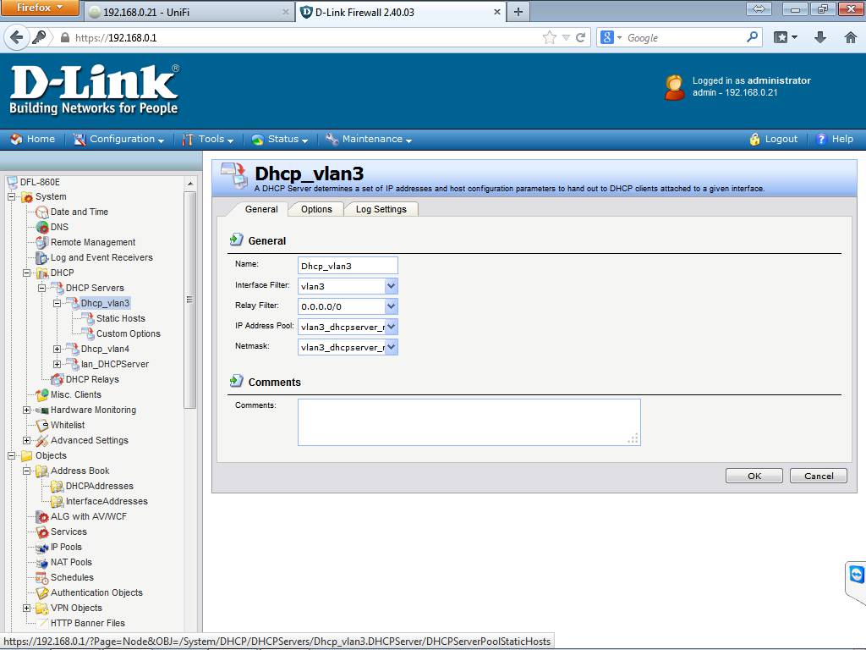Click the IP Pools icon
The height and width of the screenshot is (650, 866).
click(x=42, y=548)
